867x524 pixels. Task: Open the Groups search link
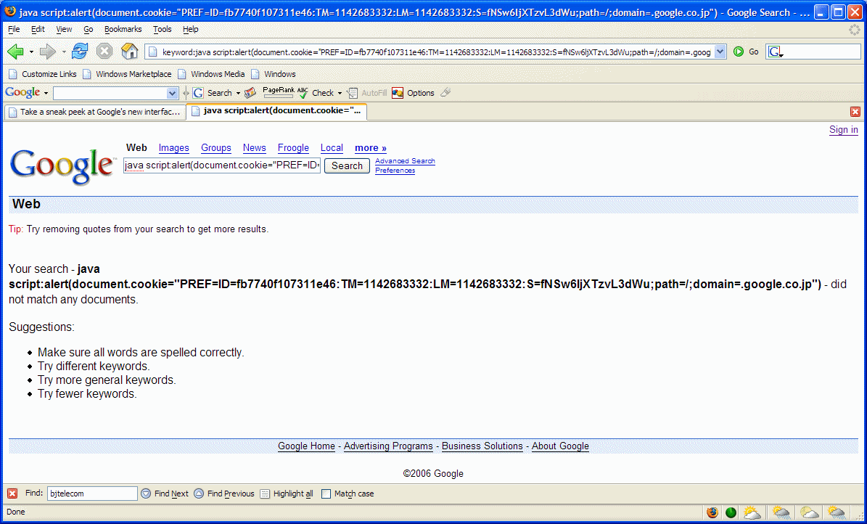215,148
